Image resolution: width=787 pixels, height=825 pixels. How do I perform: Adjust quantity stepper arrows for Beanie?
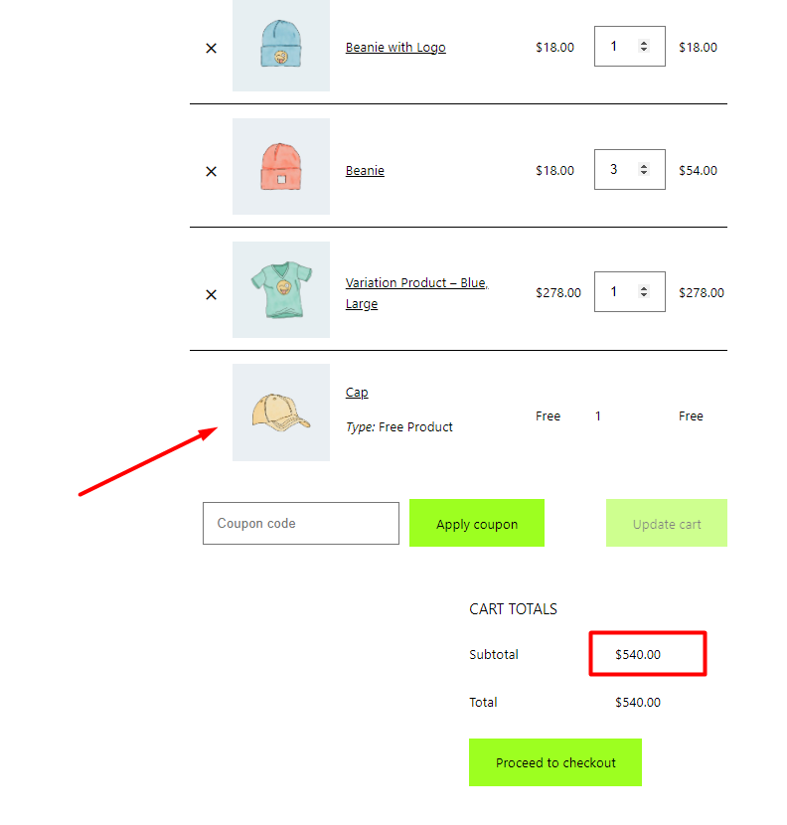pyautogui.click(x=643, y=169)
